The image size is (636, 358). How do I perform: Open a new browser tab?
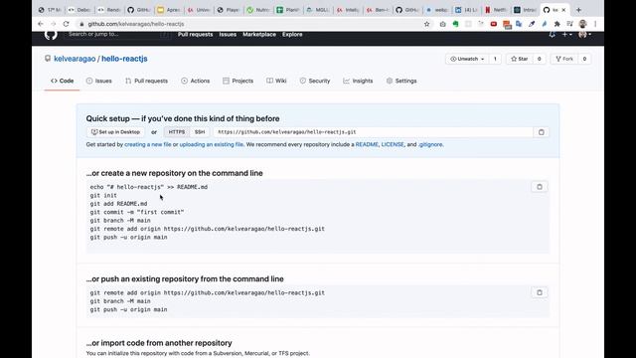coord(578,10)
